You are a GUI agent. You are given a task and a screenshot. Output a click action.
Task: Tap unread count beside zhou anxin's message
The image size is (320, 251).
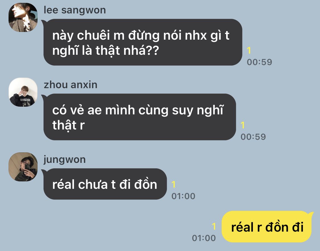pos(243,125)
